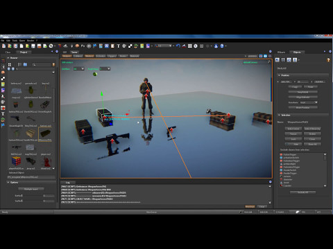Click the T text icon in left sidebar
Viewport: 333px width, 249px height.
pyautogui.click(x=3, y=114)
